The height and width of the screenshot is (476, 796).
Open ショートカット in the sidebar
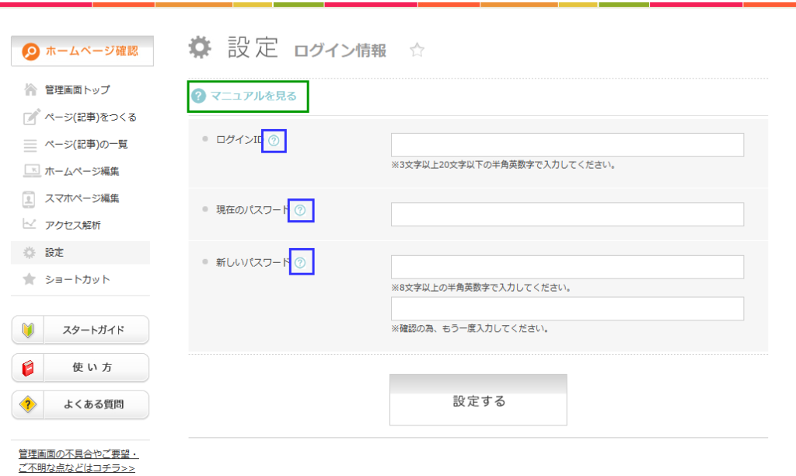(x=77, y=279)
